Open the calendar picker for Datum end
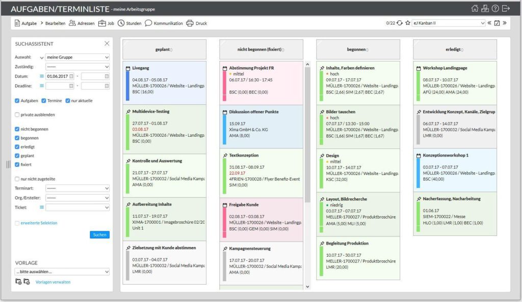 tap(107, 76)
